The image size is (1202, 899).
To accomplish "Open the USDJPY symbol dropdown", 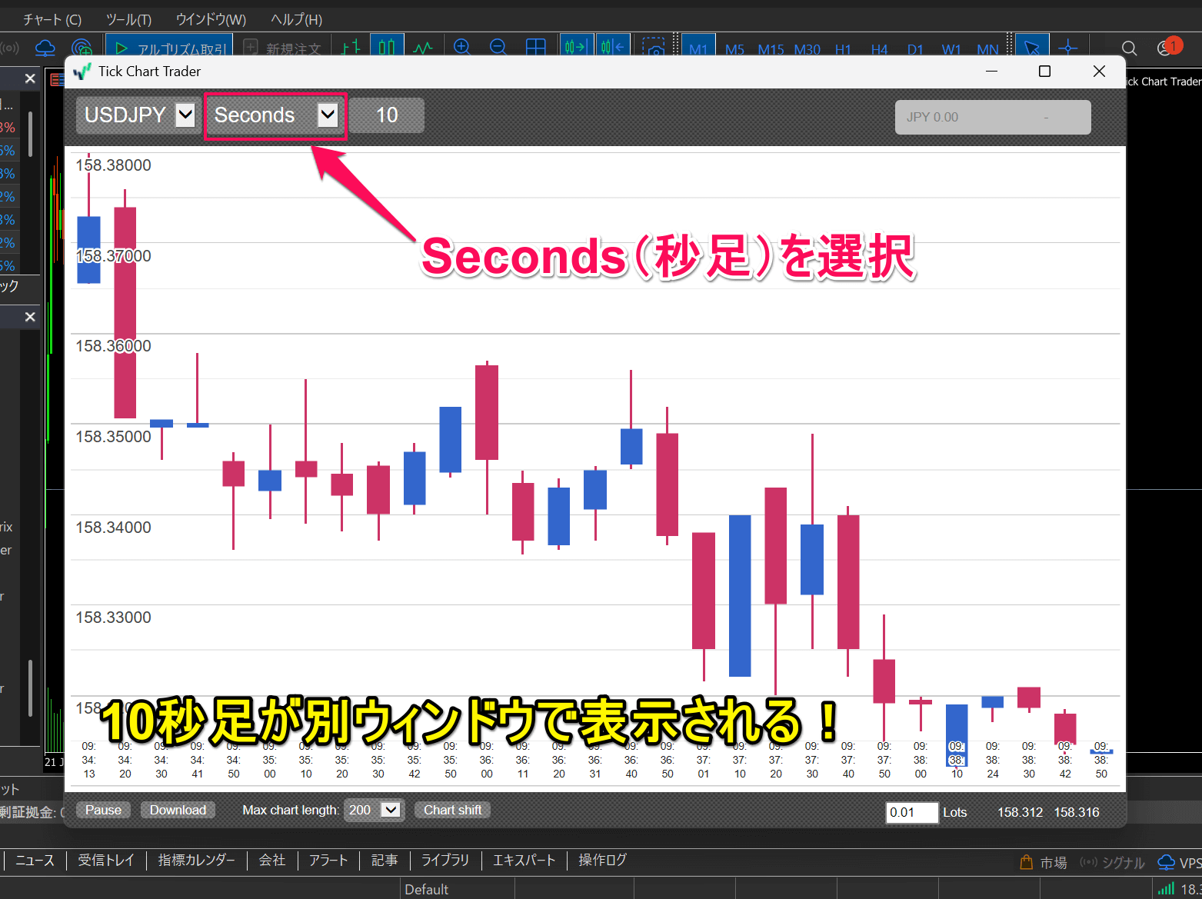I will [184, 115].
